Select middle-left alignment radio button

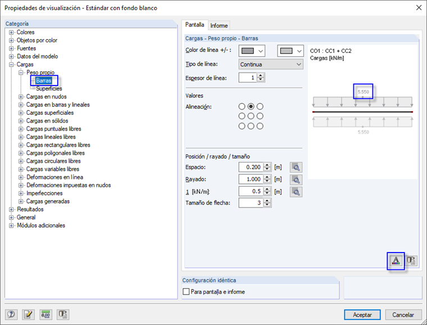click(x=242, y=116)
